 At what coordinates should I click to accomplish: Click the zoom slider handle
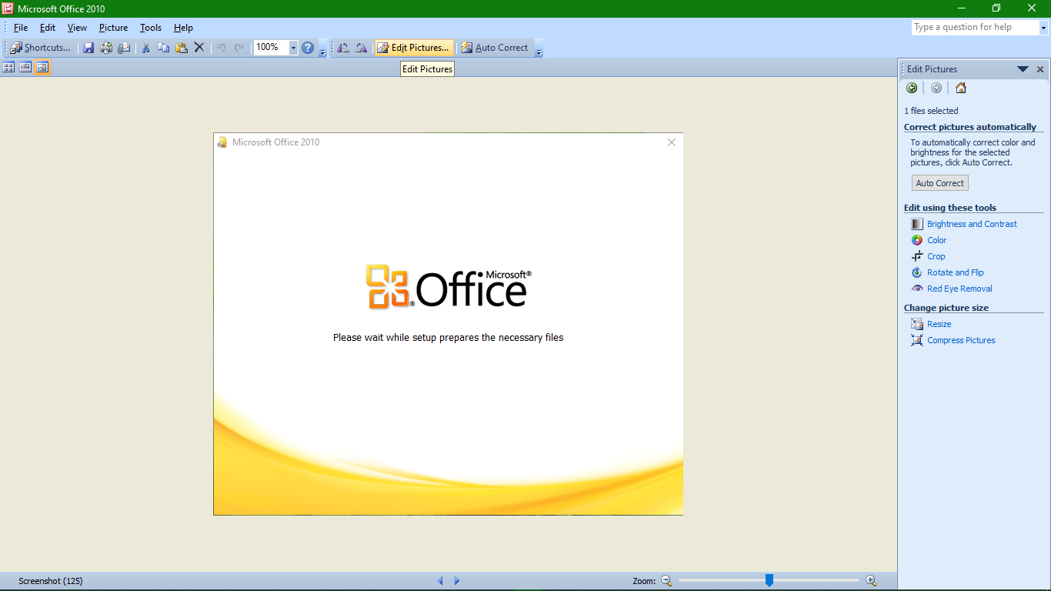point(769,580)
